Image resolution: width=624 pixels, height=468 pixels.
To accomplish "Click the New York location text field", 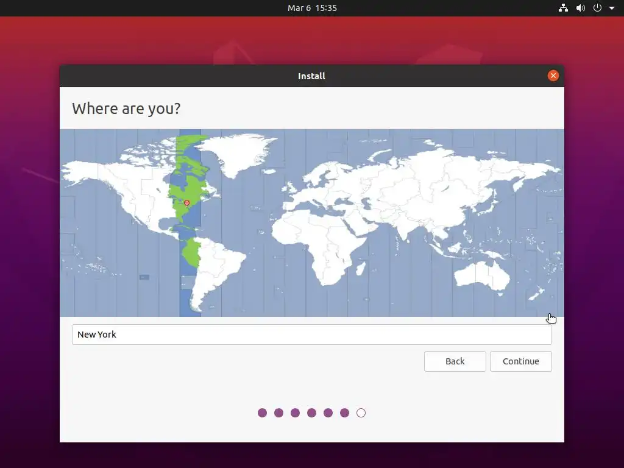I will [311, 335].
